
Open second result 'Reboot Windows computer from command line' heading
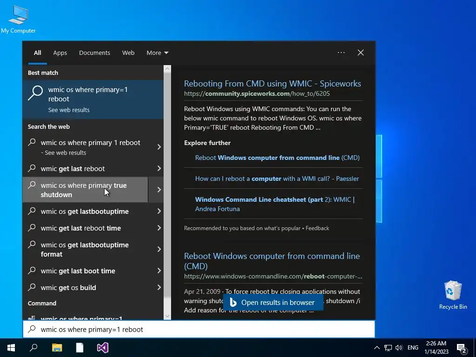[x=271, y=261]
